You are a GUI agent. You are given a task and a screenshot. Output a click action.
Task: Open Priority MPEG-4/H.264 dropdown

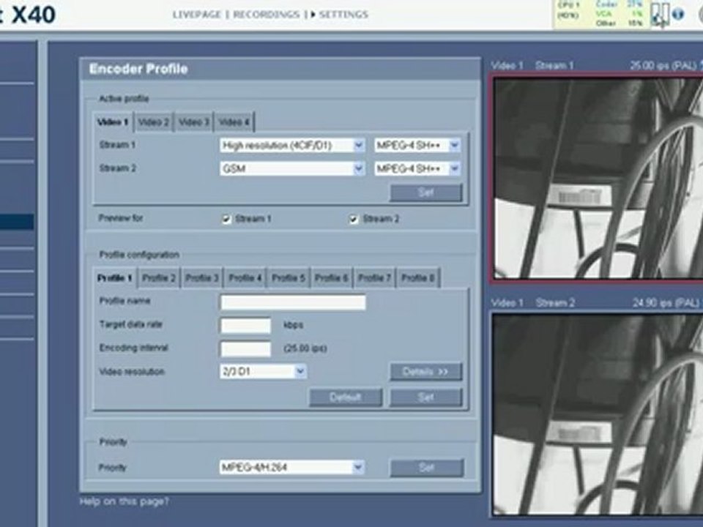[292, 468]
